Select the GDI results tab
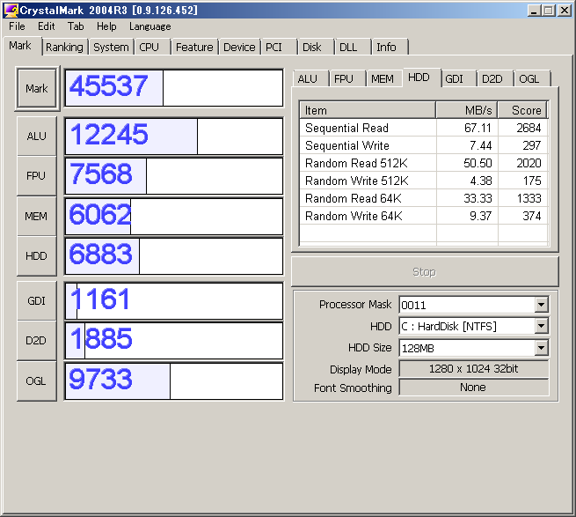576x517 pixels. (x=454, y=78)
